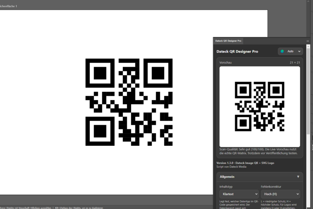Screen dimensions: 313x209
Task: Click the 'Scan-Qualität: Sehr gut (100/100)' text
Action: tap(242, 149)
